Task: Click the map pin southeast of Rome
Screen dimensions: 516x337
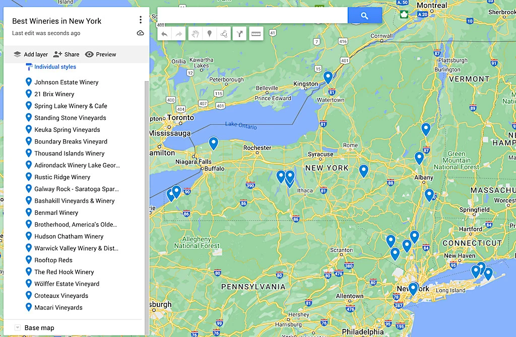Action: (x=364, y=171)
